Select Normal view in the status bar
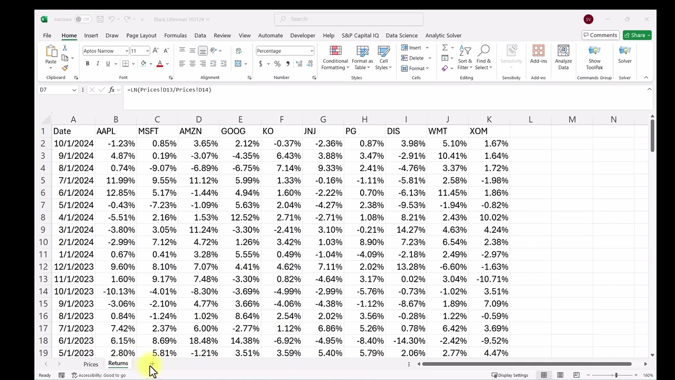Image resolution: width=675 pixels, height=380 pixels. [x=544, y=375]
